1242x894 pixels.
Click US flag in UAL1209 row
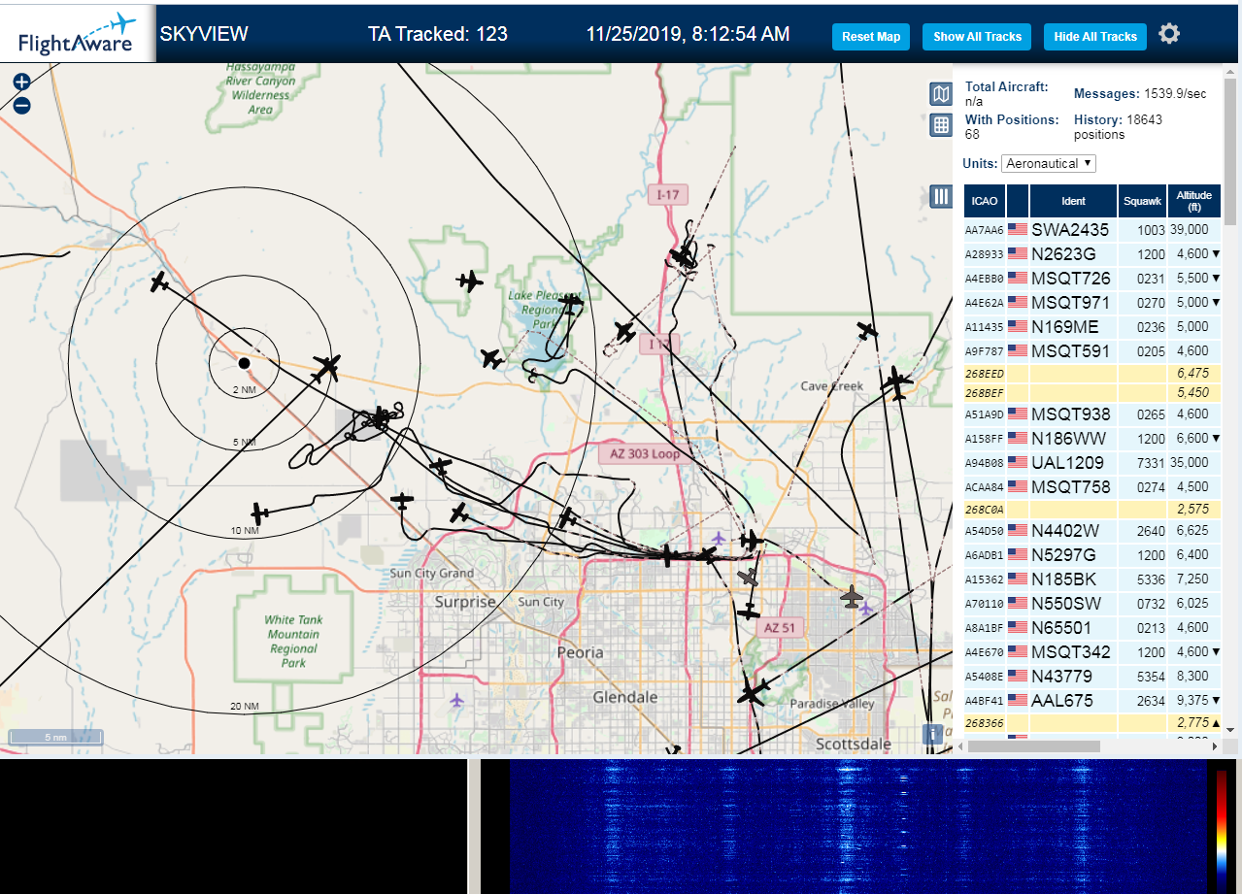point(1018,463)
